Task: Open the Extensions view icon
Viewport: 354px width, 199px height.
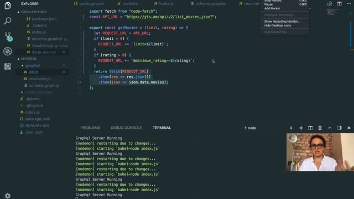Action: pos(7,66)
